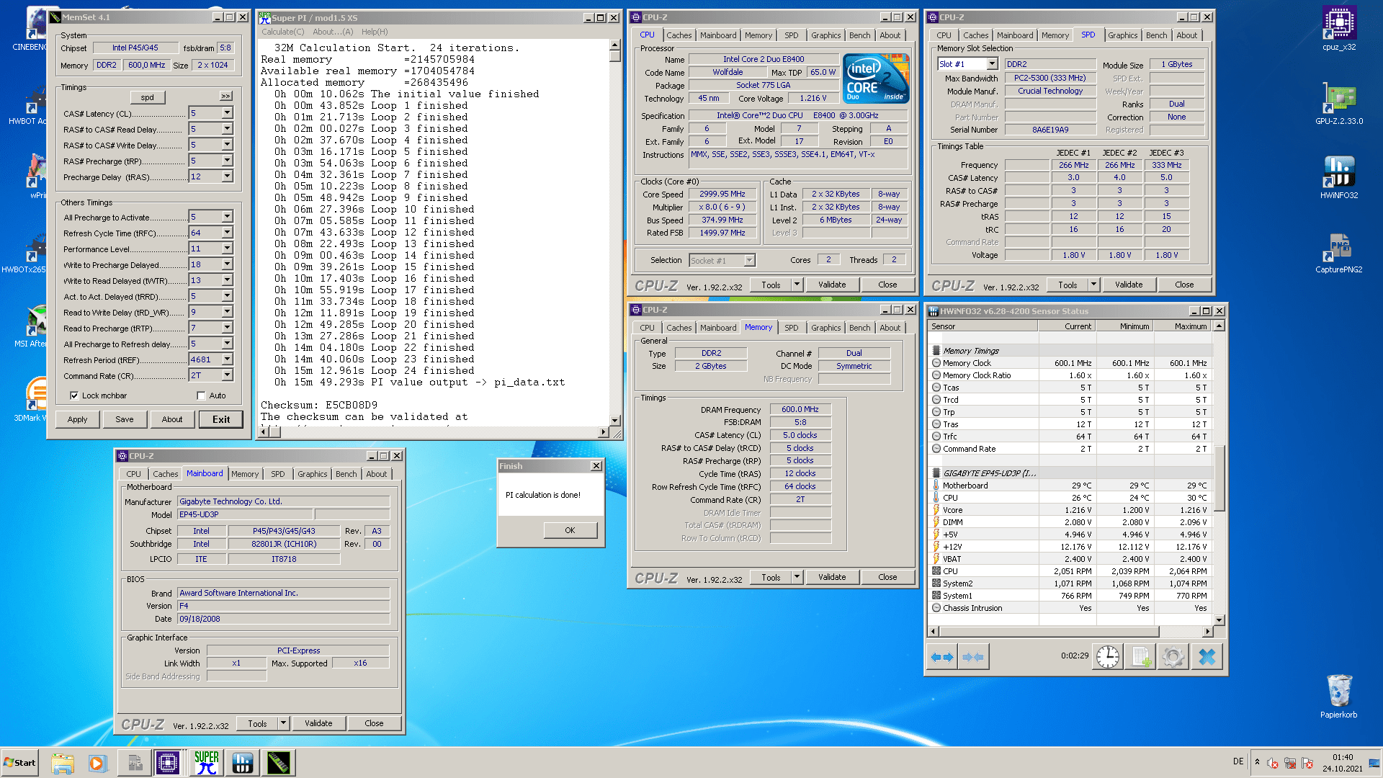
Task: Open the cpuz_x32 desktop icon
Action: [1338, 29]
